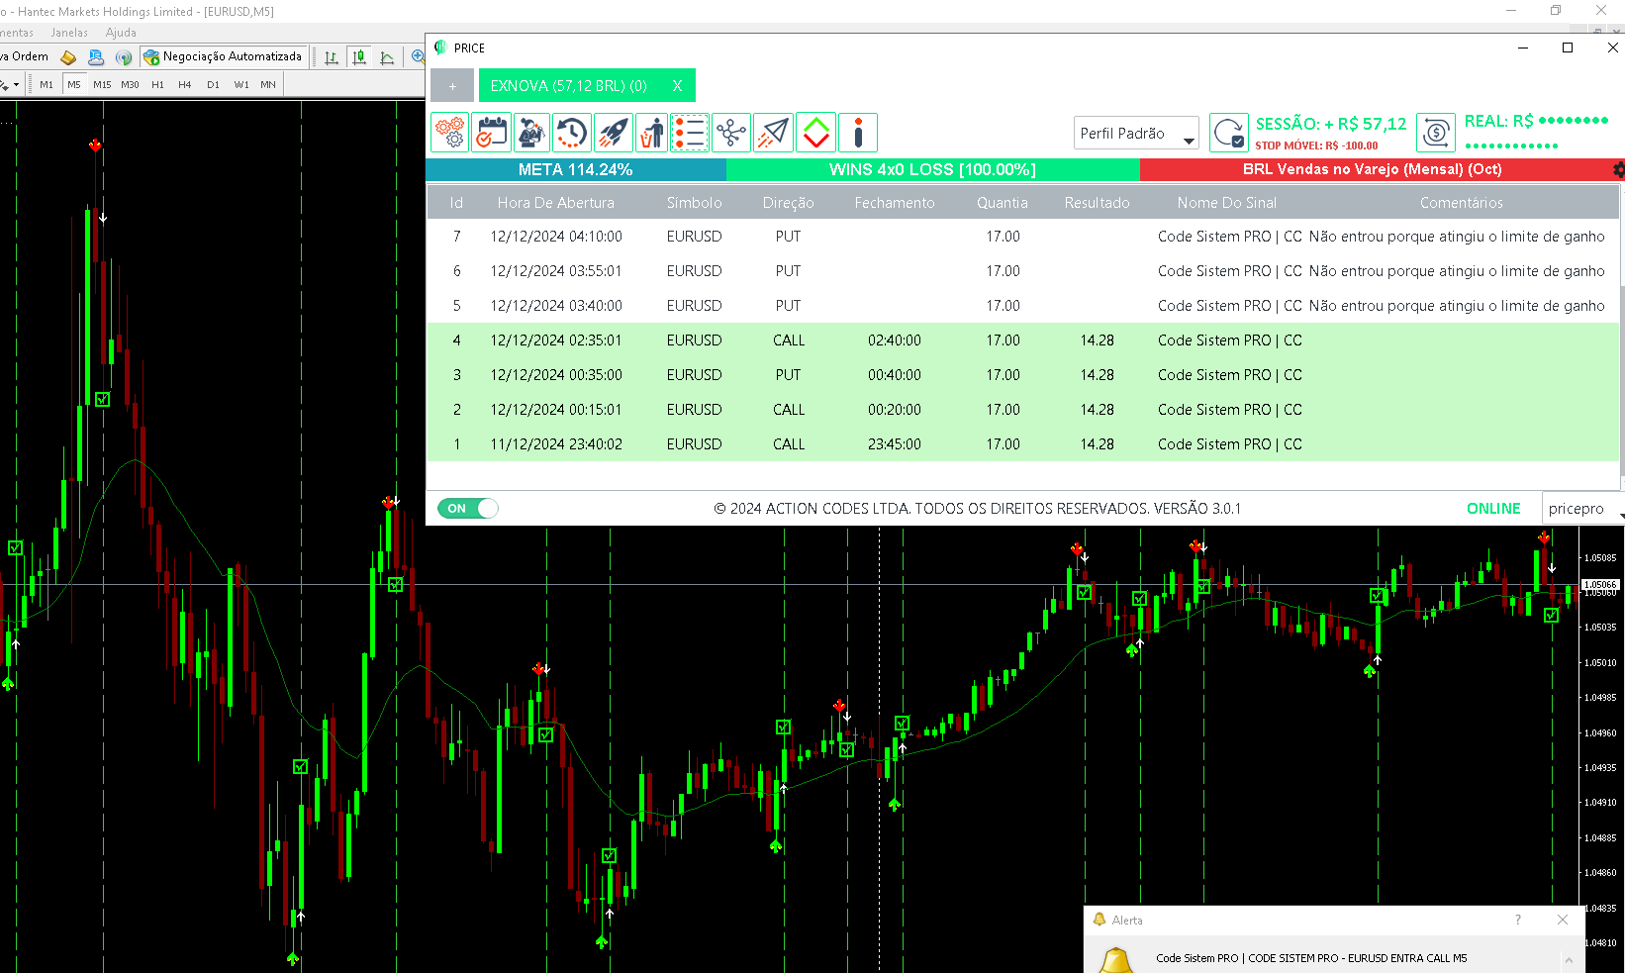Image resolution: width=1625 pixels, height=973 pixels.
Task: Click the session refresh icon near SESSÃO
Action: pos(1228,132)
